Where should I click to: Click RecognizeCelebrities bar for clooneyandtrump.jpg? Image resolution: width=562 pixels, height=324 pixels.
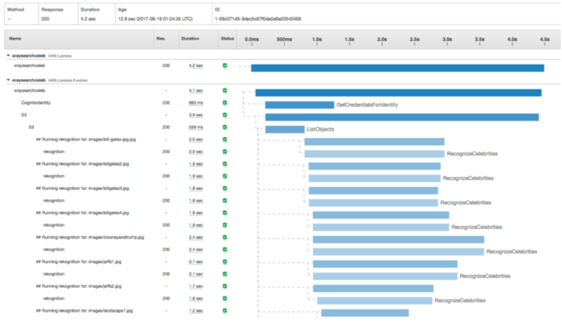pos(398,252)
